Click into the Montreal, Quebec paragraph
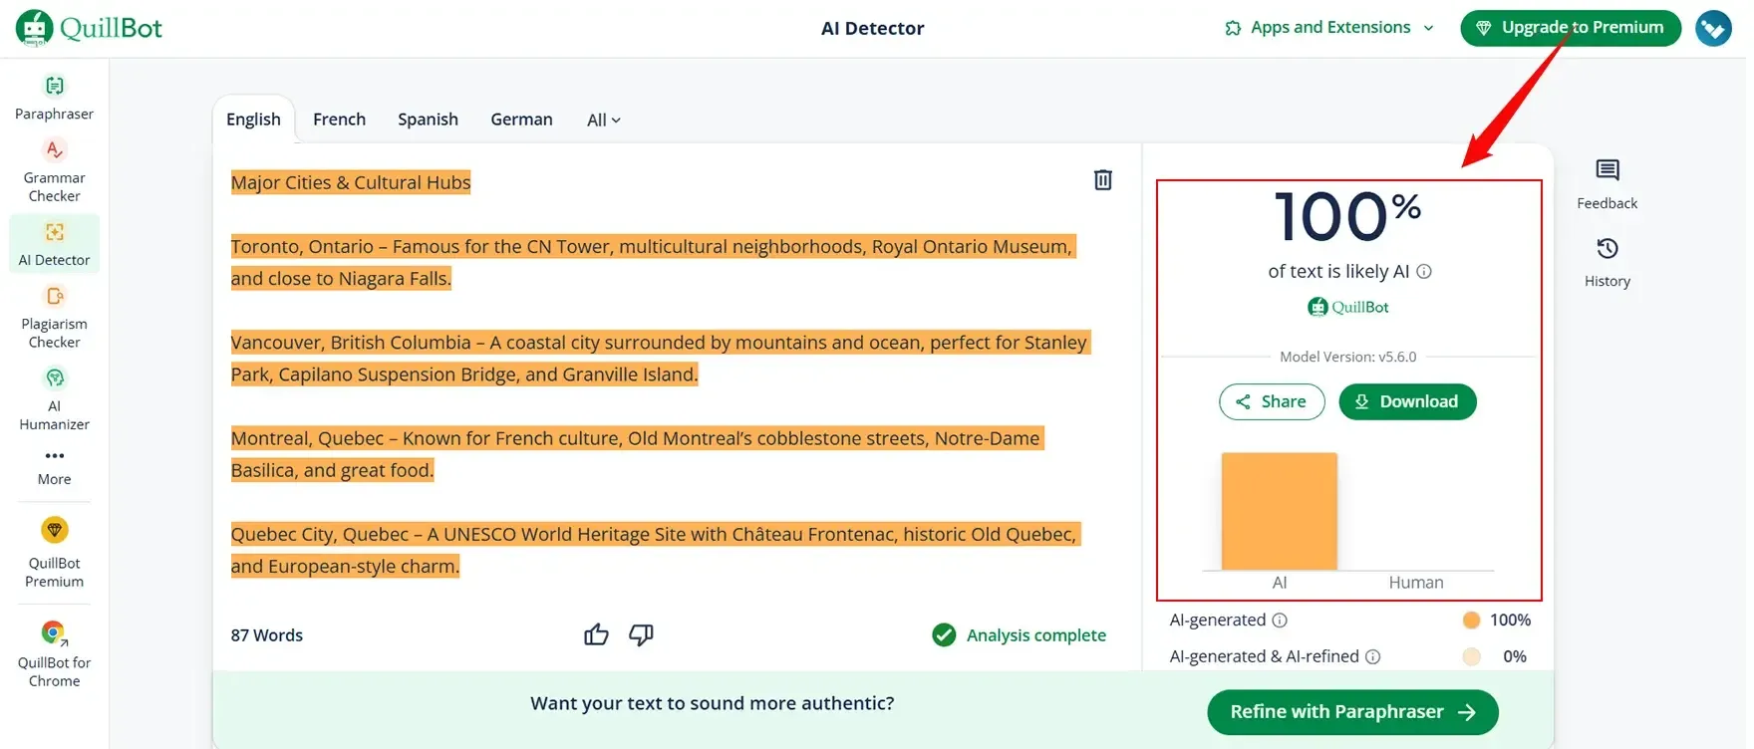This screenshot has height=749, width=1754. point(638,454)
